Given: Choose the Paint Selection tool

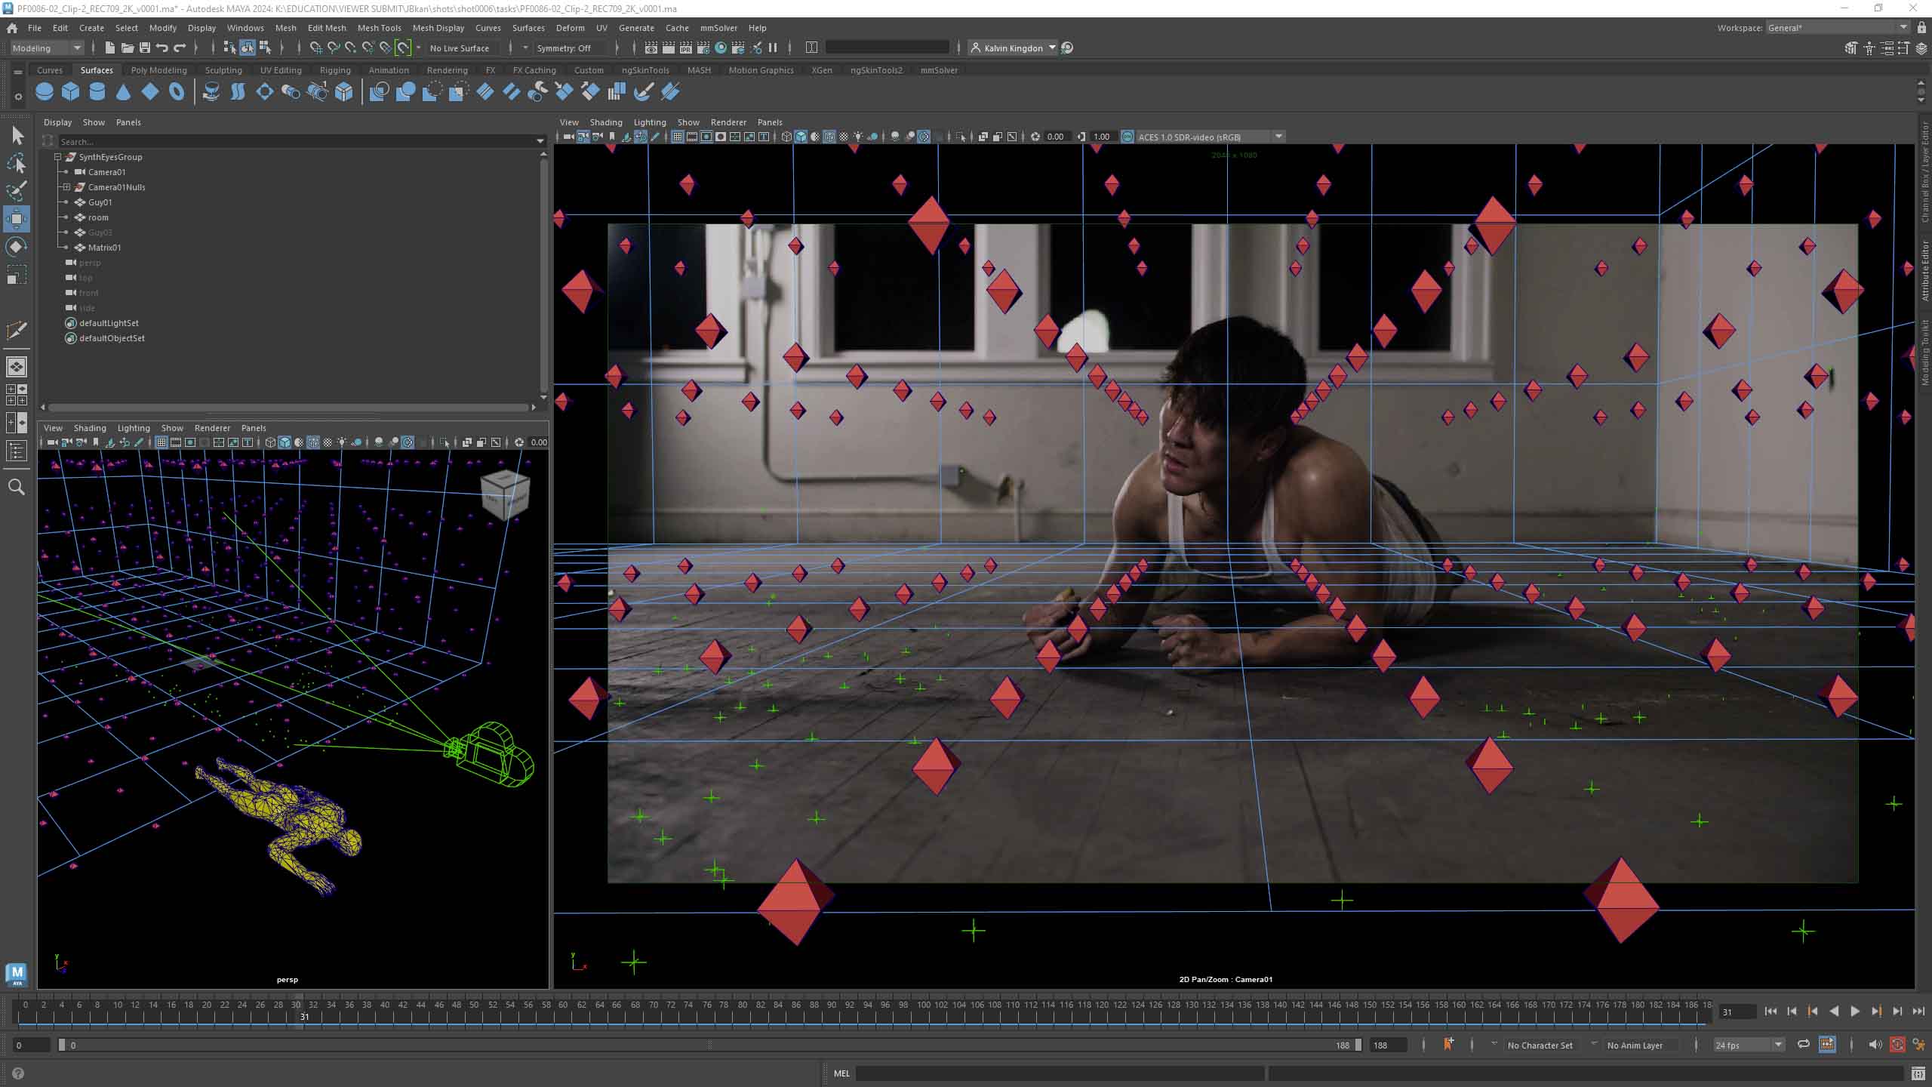Looking at the screenshot, I should tap(16, 190).
